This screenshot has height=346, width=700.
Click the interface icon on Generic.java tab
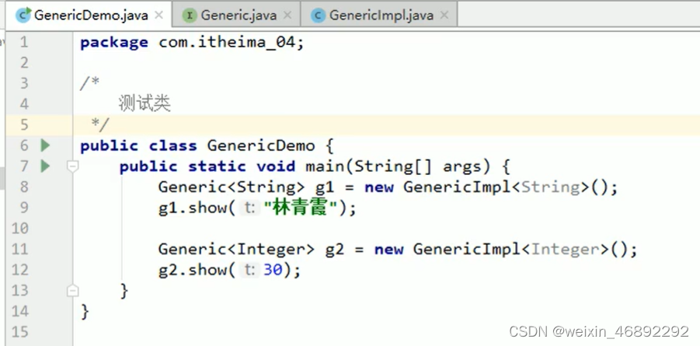[190, 16]
